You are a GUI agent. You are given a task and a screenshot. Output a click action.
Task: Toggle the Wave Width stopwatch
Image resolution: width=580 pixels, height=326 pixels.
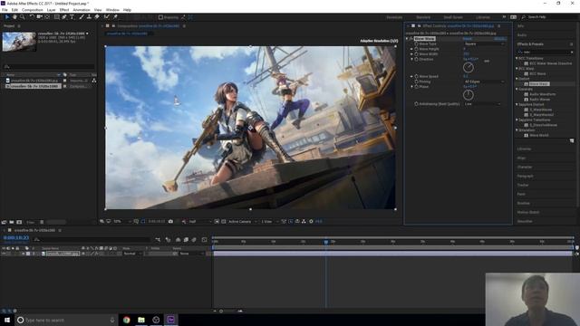(x=416, y=54)
